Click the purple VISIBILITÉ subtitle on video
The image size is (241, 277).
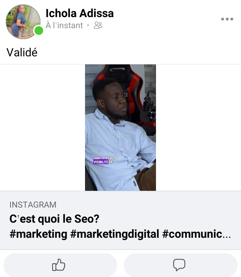(x=101, y=162)
